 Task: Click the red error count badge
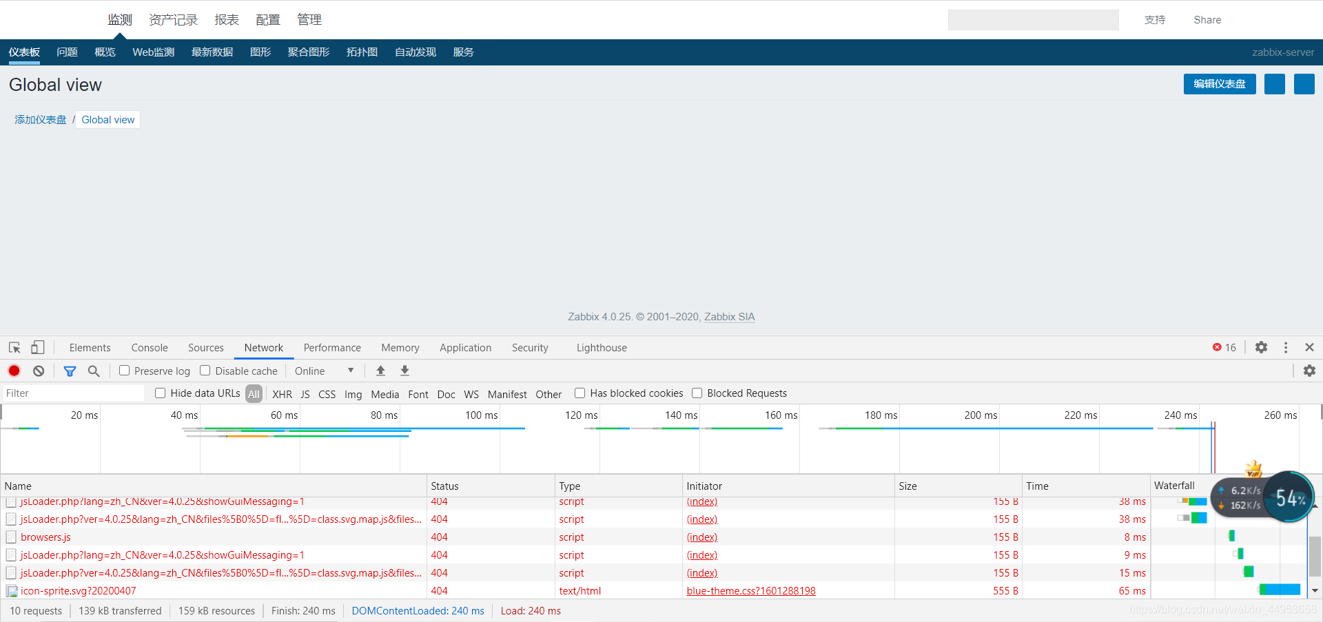pos(1224,347)
